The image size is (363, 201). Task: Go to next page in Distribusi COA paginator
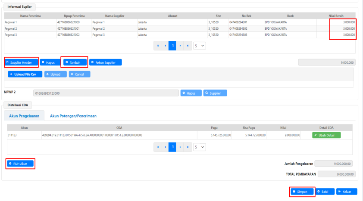point(180,147)
